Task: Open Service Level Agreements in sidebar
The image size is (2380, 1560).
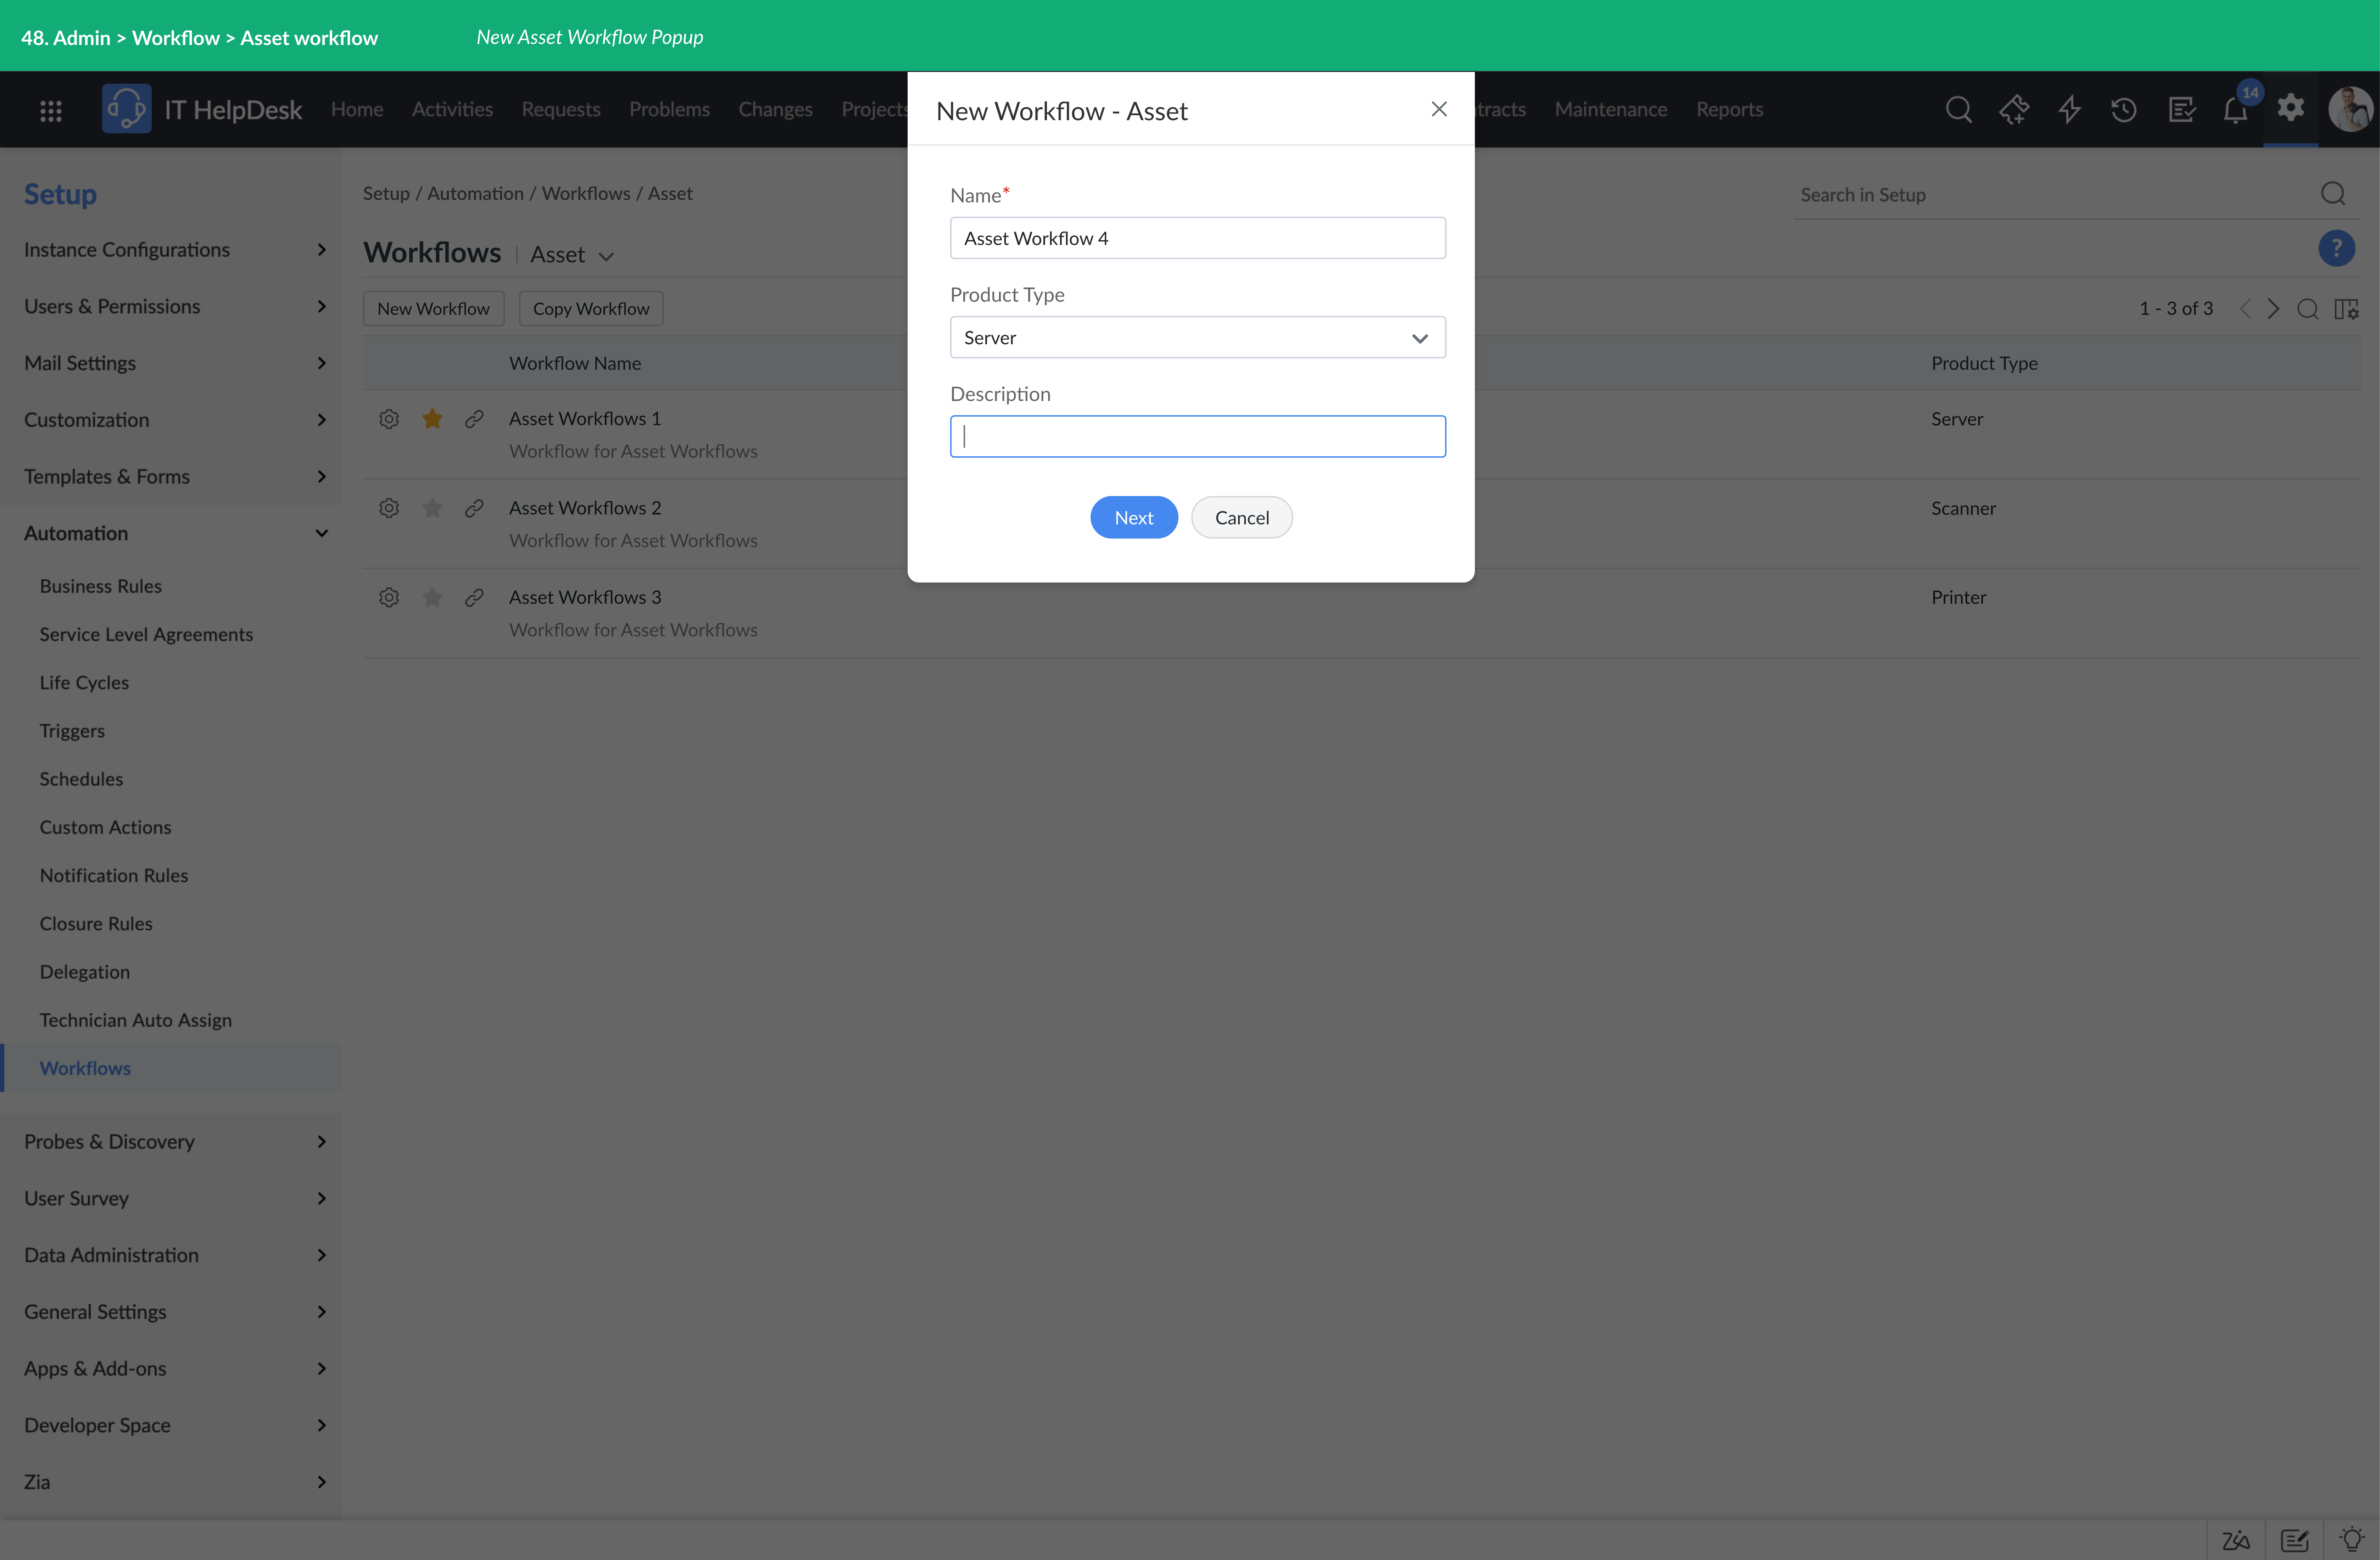Action: [x=146, y=635]
